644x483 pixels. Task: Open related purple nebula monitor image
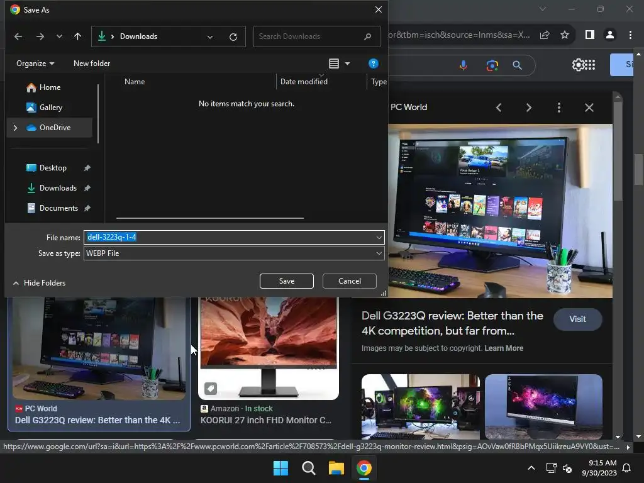tap(543, 407)
